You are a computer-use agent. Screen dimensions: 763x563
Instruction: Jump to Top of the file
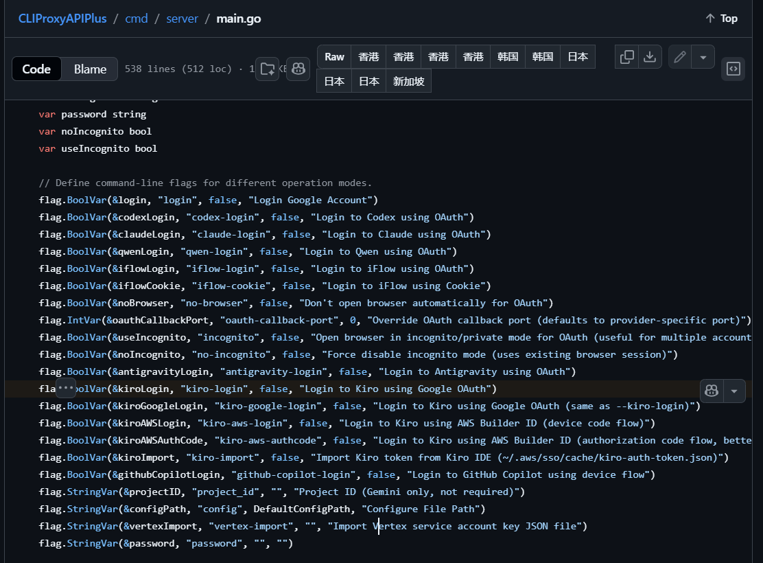[x=722, y=19]
